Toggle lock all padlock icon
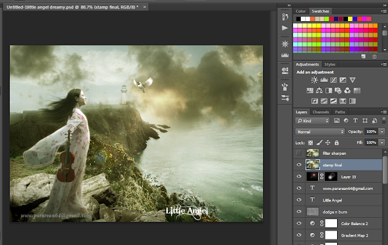Screen dimensions: 388x245 tap(336, 143)
